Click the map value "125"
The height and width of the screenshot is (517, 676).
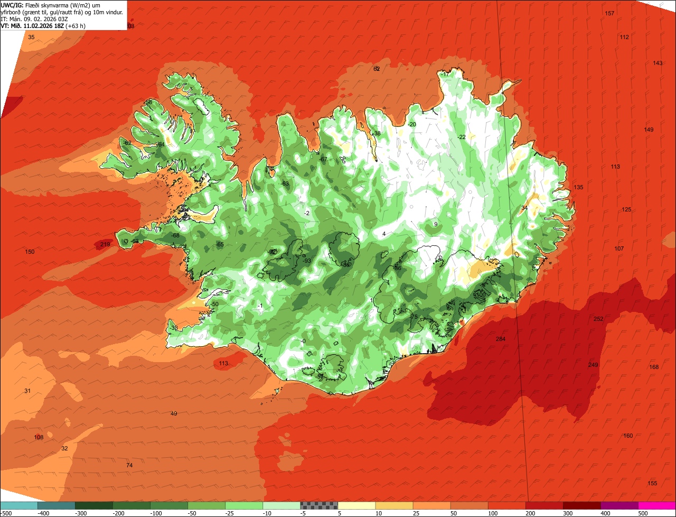pyautogui.click(x=626, y=209)
